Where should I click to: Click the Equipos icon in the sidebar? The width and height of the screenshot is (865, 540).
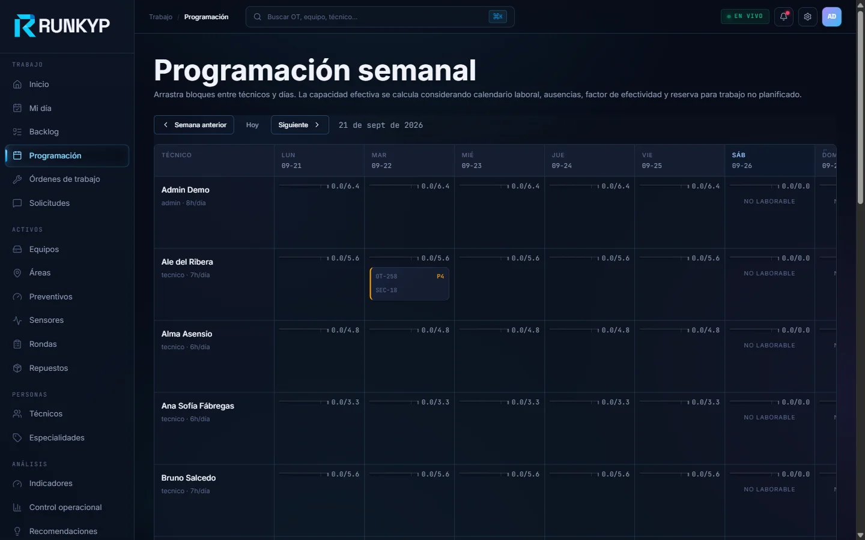(x=17, y=250)
